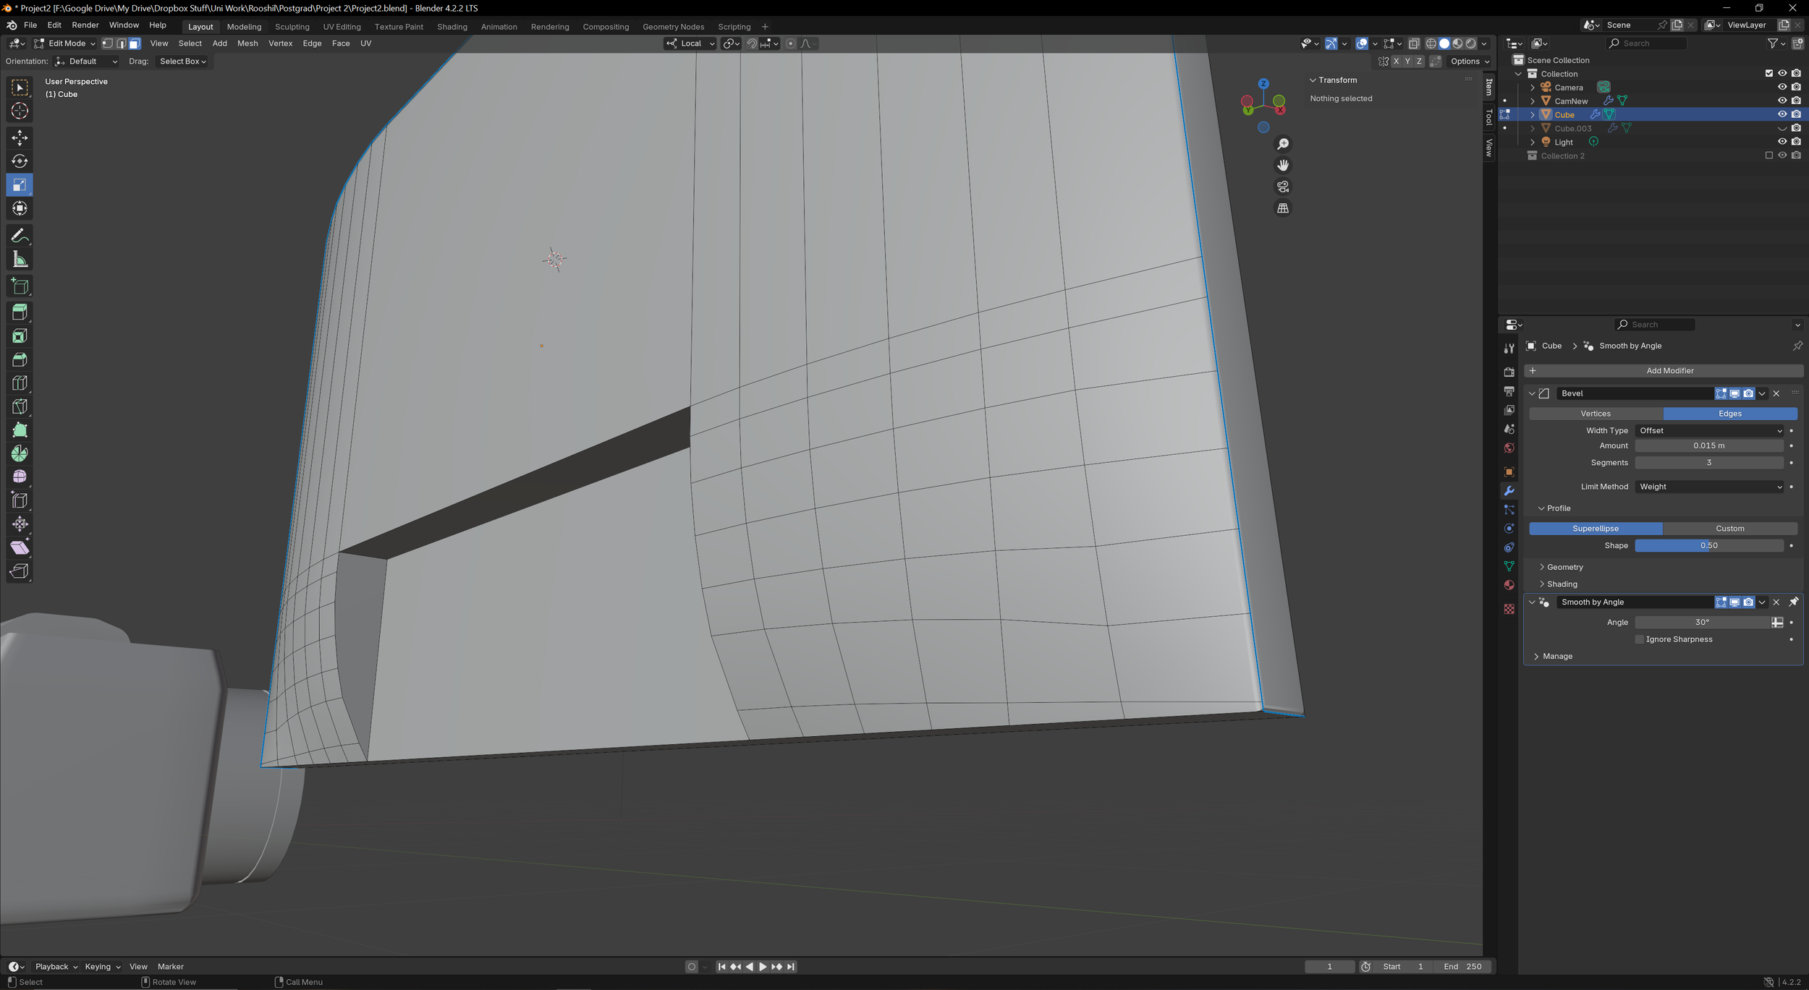
Task: Switch to vertex select mode
Action: [x=107, y=43]
